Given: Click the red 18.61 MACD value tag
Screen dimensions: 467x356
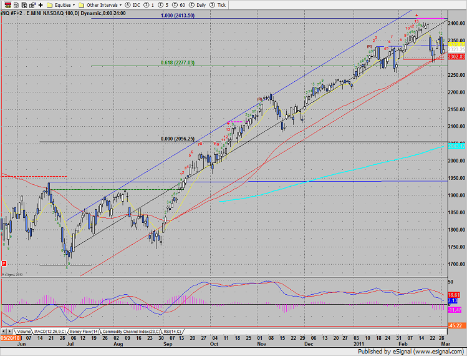Looking at the screenshot, I should point(454,295).
